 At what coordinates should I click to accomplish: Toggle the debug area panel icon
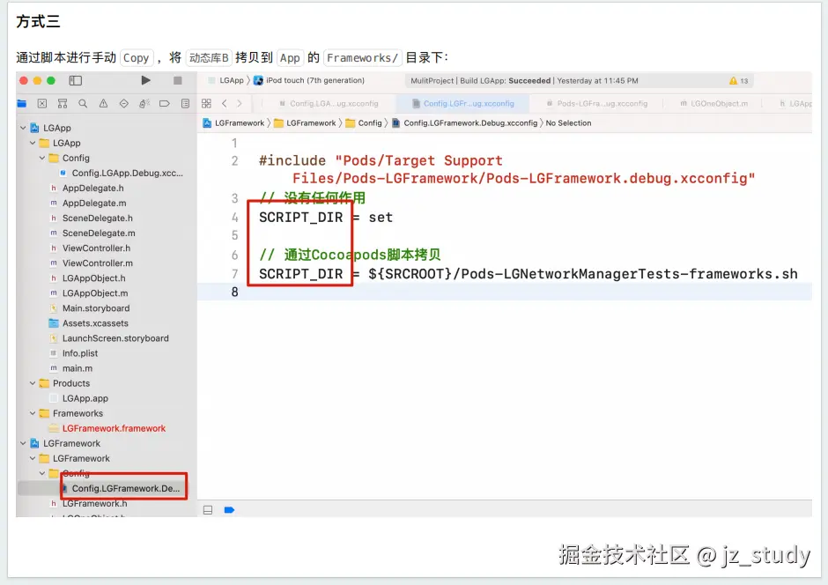click(208, 510)
